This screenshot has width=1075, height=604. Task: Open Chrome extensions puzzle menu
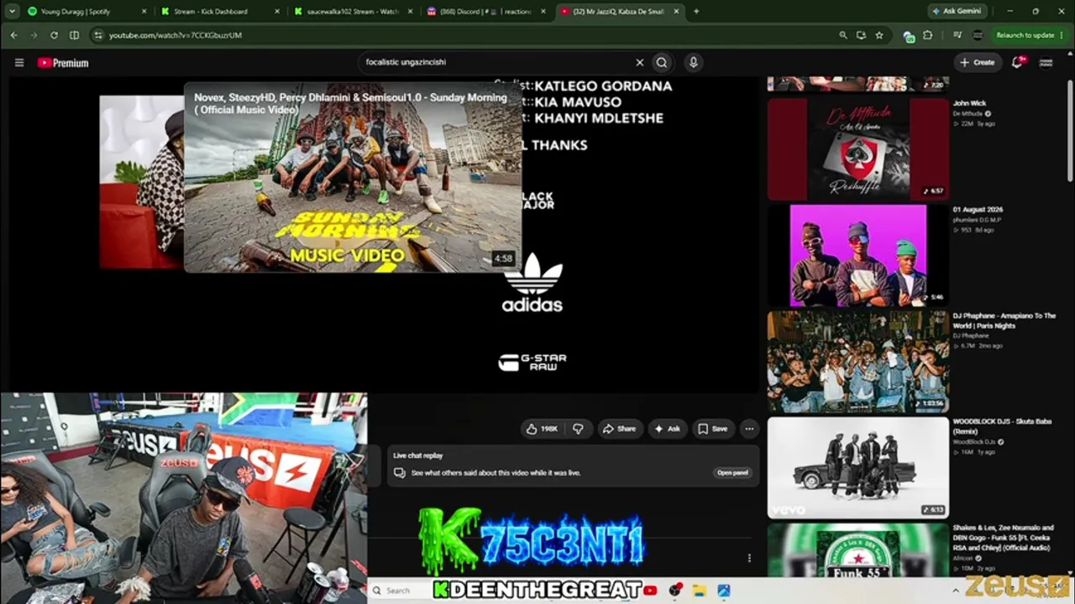[x=928, y=35]
